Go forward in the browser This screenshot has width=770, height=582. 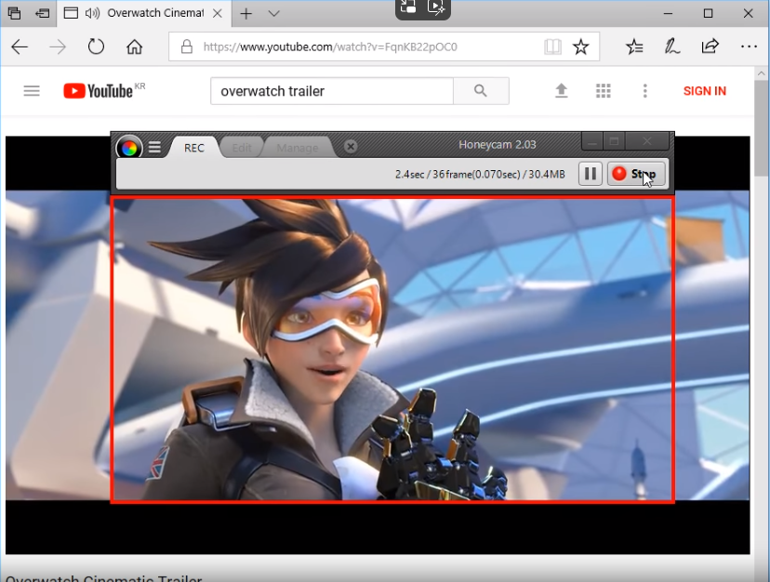(x=58, y=47)
